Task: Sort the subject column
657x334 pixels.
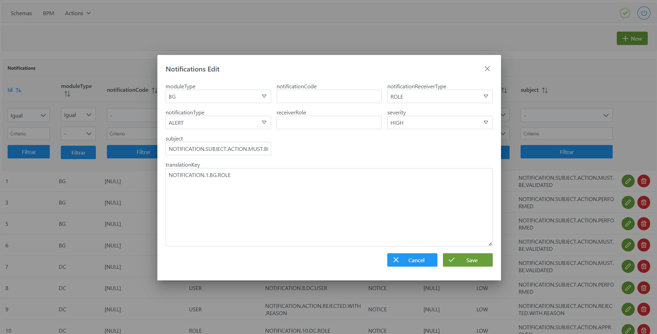Action: coord(545,90)
